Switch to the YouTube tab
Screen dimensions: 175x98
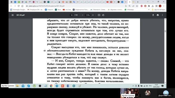pyautogui.click(x=107, y=2)
